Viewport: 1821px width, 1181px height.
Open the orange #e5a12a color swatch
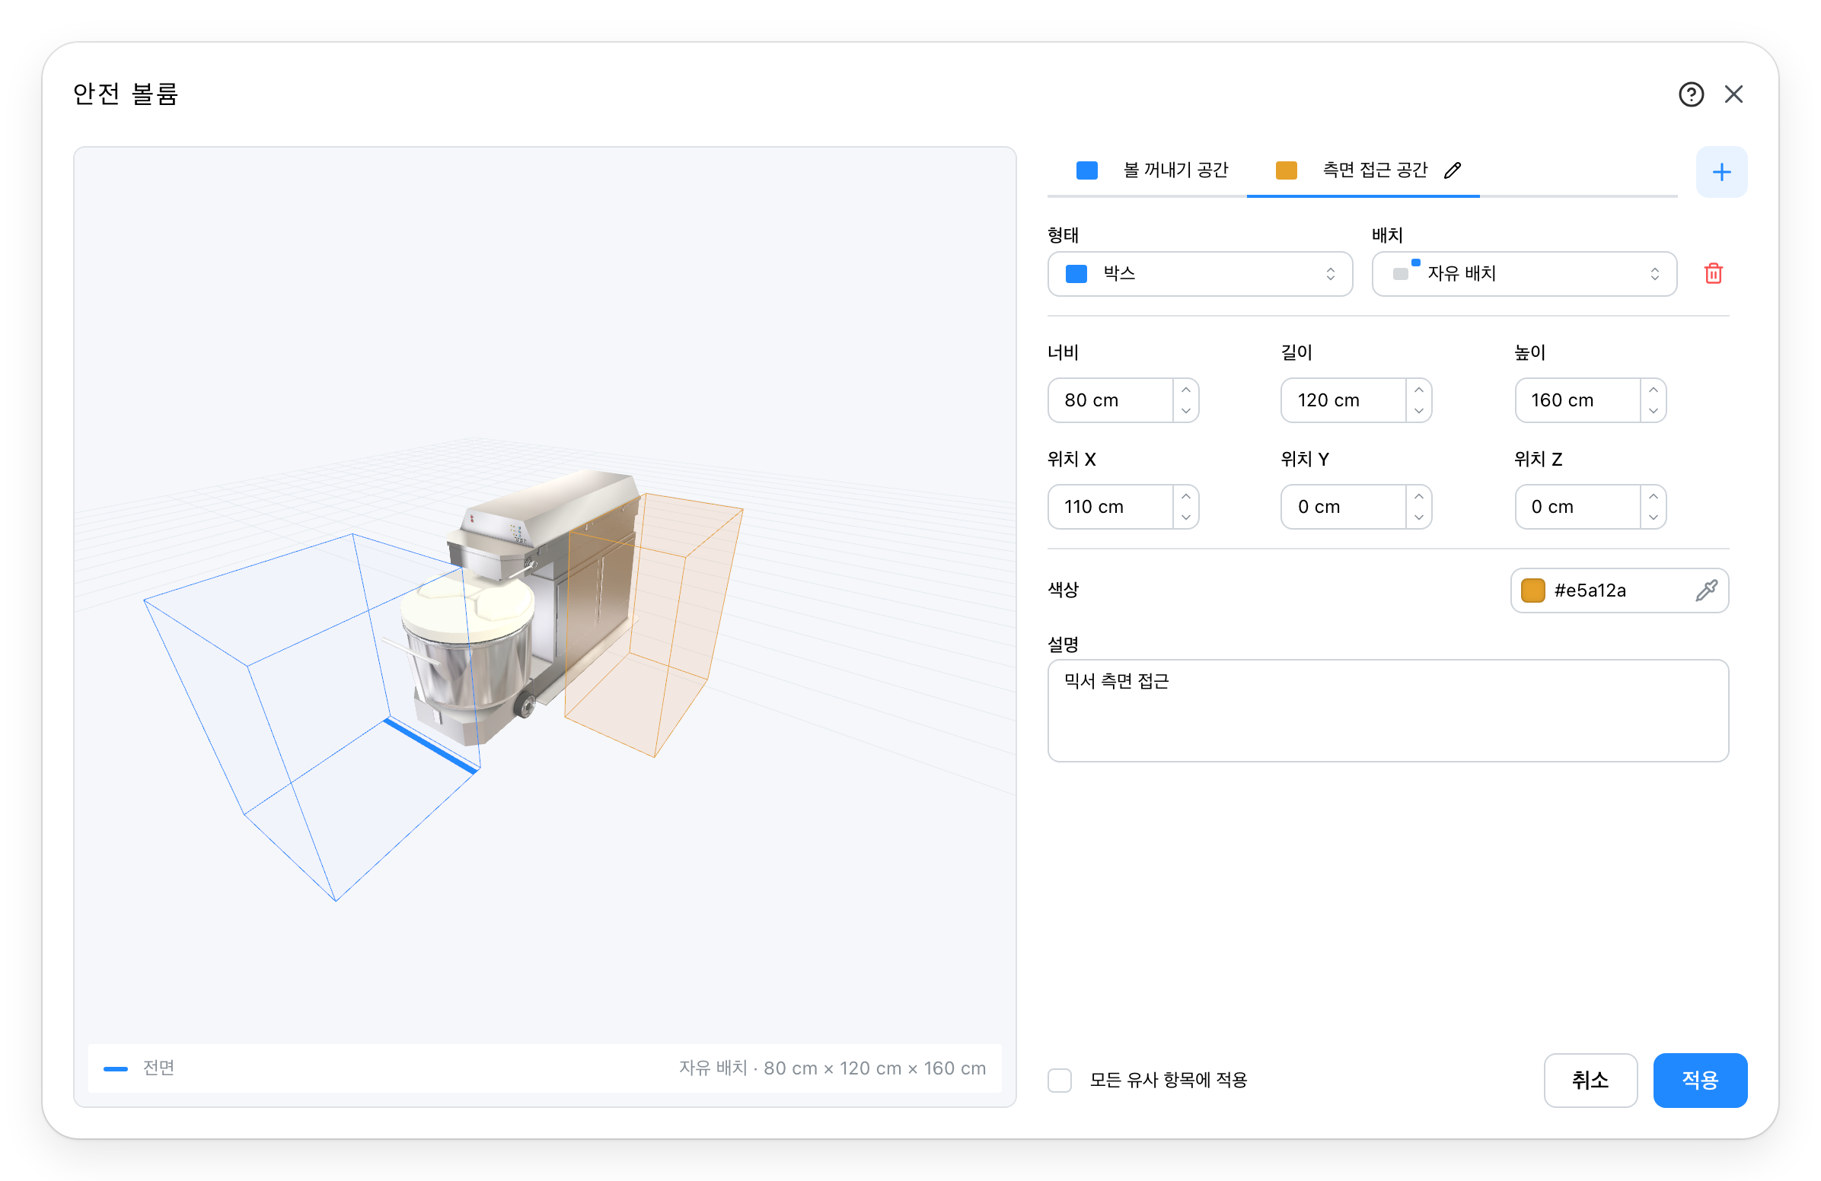point(1532,590)
